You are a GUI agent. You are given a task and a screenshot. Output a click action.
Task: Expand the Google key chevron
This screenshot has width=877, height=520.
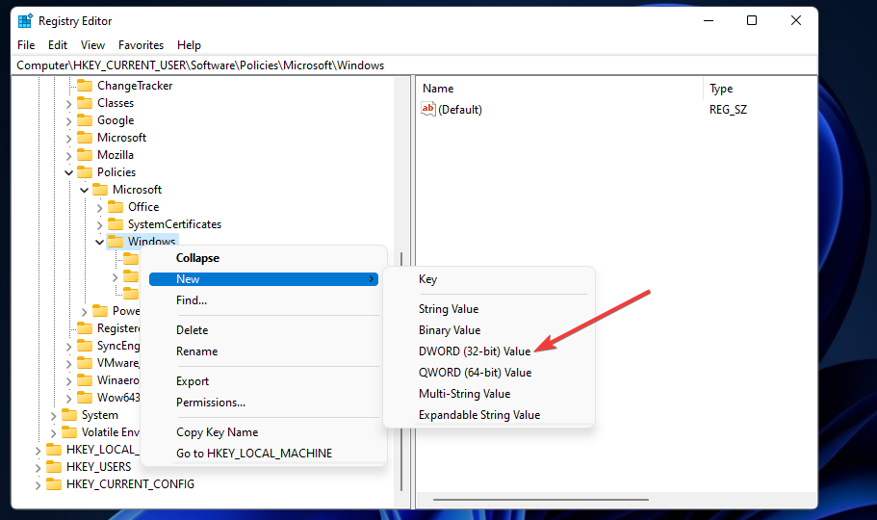coord(69,120)
